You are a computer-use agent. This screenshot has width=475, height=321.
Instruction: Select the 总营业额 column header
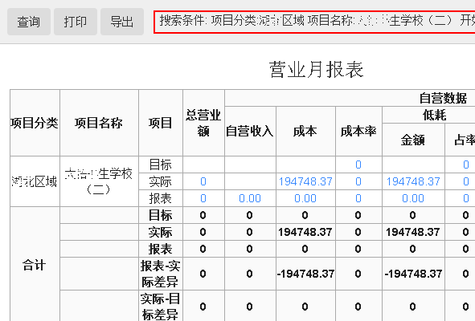[x=203, y=123]
